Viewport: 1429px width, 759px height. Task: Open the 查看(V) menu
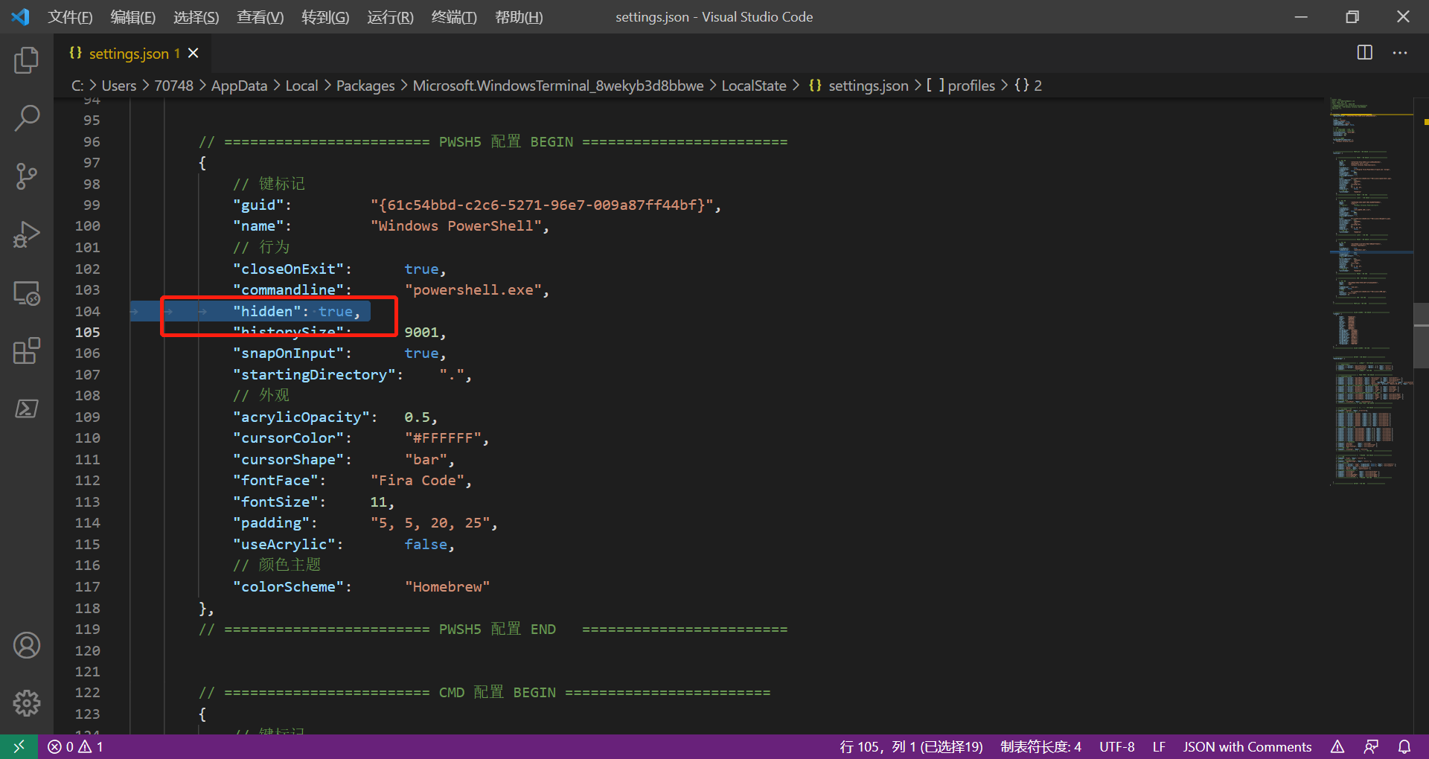[260, 16]
